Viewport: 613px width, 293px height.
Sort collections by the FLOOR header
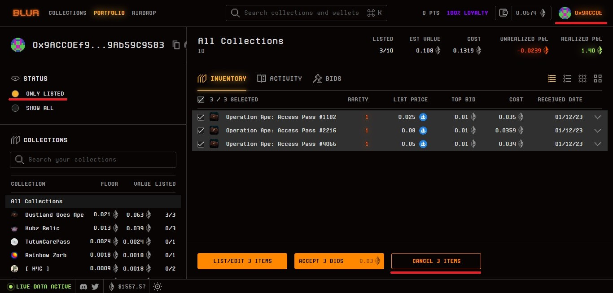(x=109, y=184)
